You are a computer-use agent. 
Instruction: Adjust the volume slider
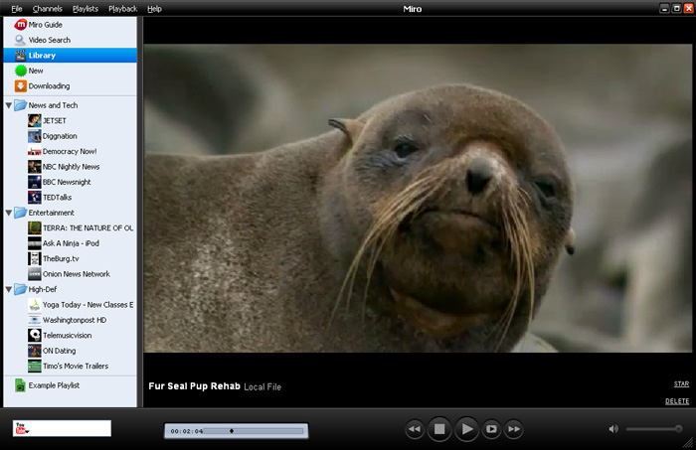[x=652, y=429]
